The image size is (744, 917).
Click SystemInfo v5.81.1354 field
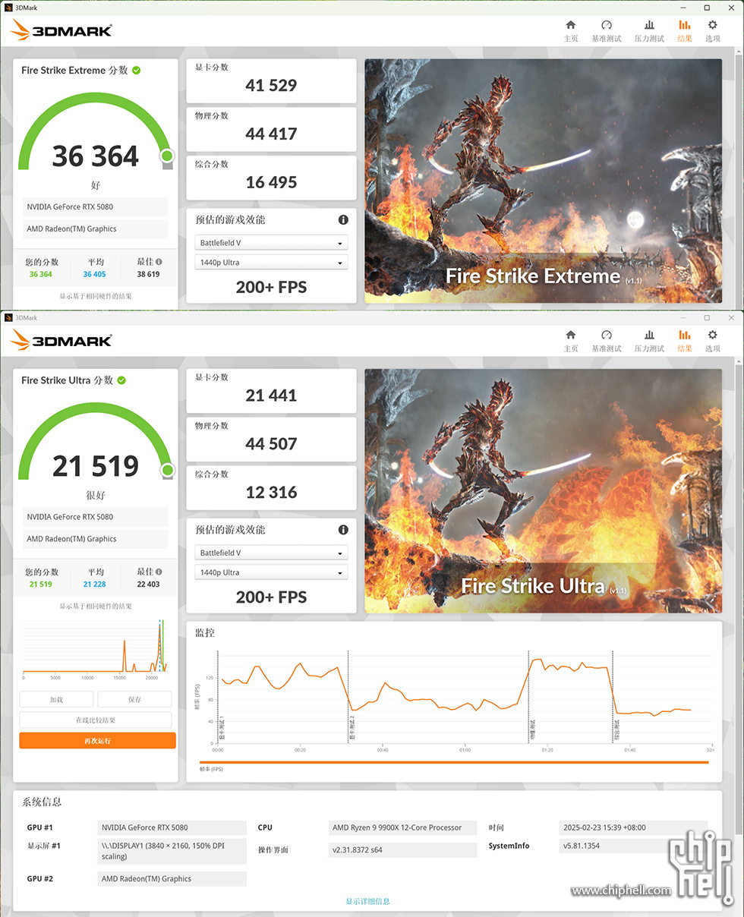pyautogui.click(x=633, y=846)
